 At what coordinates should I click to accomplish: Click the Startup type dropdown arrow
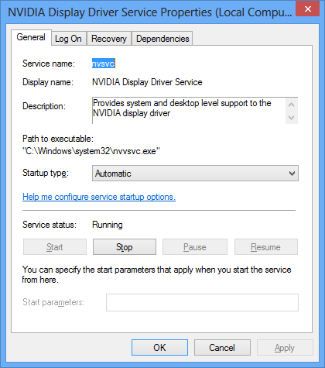tap(292, 174)
